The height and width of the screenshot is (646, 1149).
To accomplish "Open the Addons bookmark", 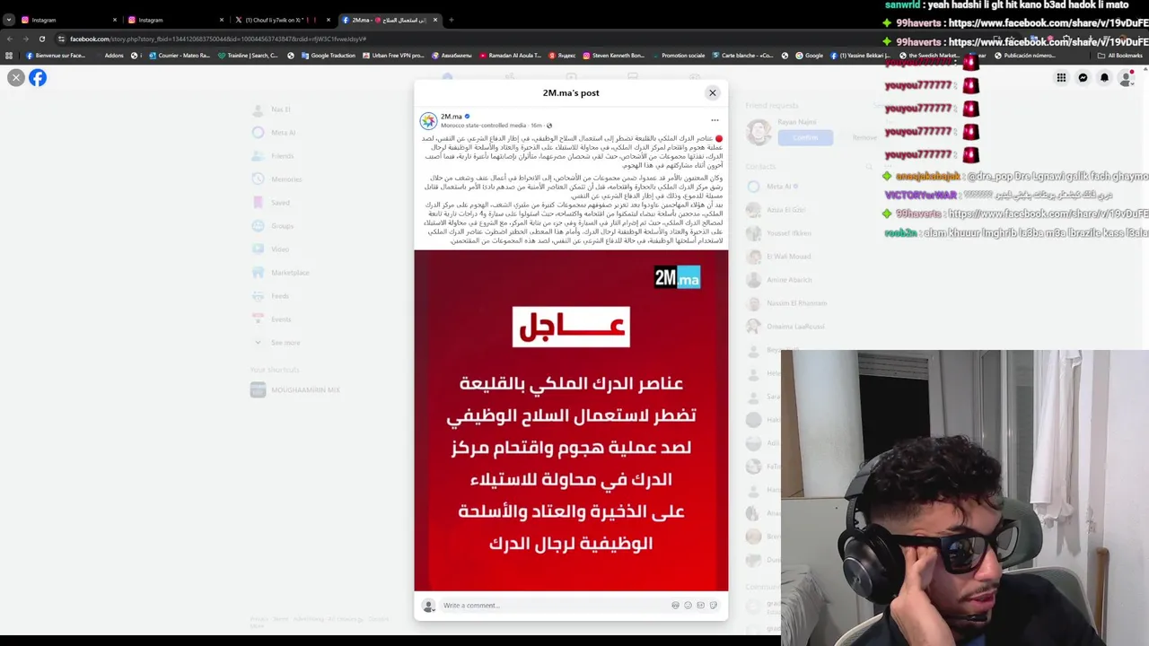I will pyautogui.click(x=113, y=56).
